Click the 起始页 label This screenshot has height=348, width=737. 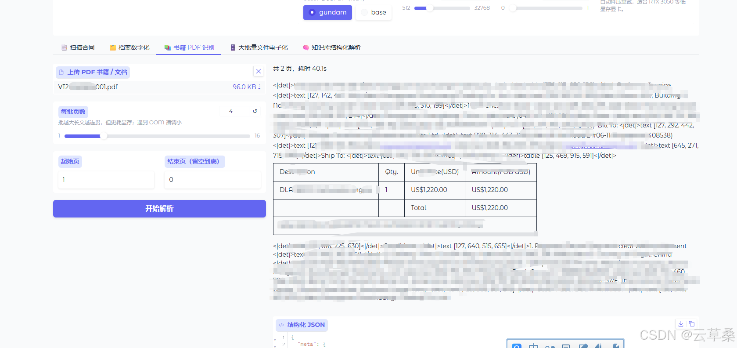[x=70, y=161]
